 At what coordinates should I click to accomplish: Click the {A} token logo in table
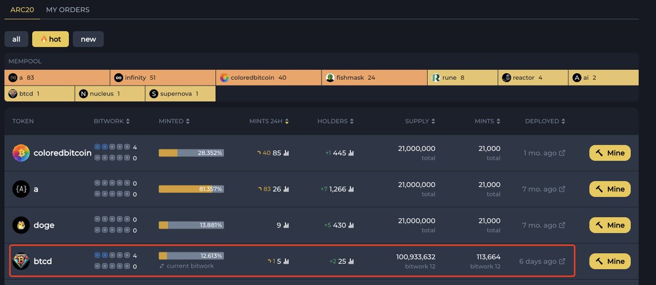tap(21, 189)
